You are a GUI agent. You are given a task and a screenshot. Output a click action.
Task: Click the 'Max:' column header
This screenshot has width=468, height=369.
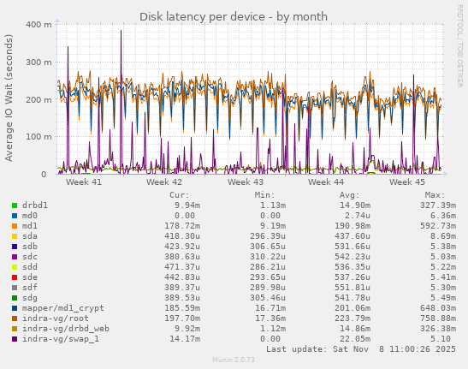click(435, 195)
